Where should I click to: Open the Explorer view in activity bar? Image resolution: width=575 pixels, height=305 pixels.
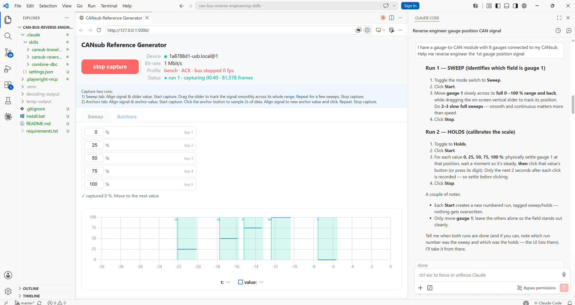point(8,20)
